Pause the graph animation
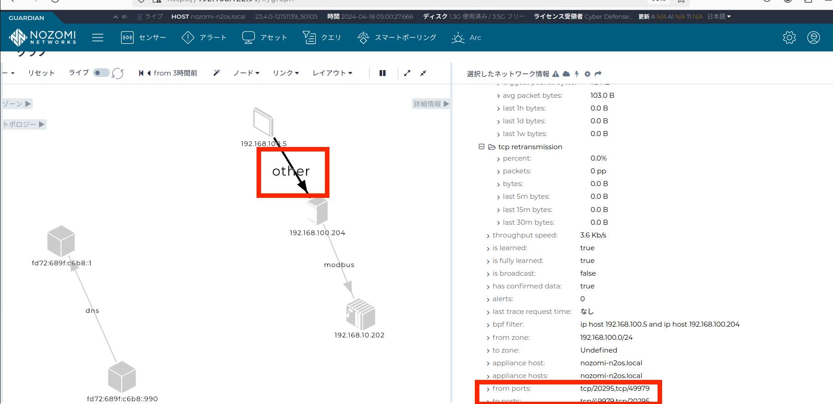This screenshot has height=404, width=833. [382, 73]
